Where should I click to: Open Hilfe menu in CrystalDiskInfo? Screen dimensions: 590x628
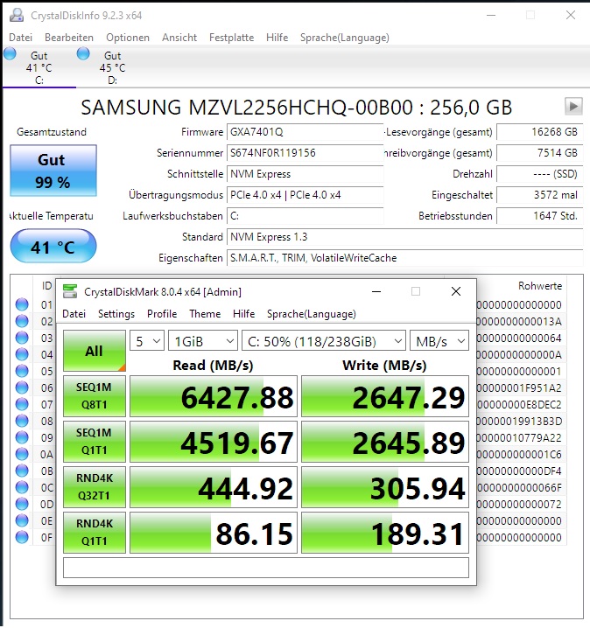coord(277,38)
